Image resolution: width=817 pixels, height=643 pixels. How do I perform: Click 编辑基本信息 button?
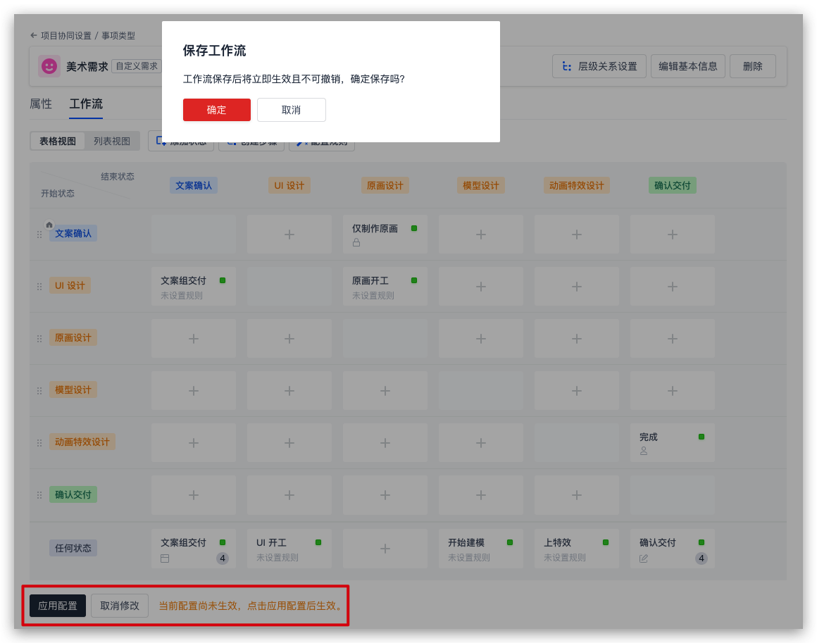[688, 66]
